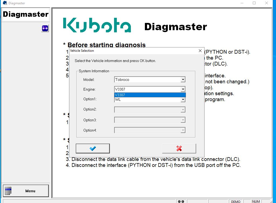Screen dimensions: 276x203
Task: Click the blue connection arrows icon in sidebar
Action: pyautogui.click(x=45, y=28)
